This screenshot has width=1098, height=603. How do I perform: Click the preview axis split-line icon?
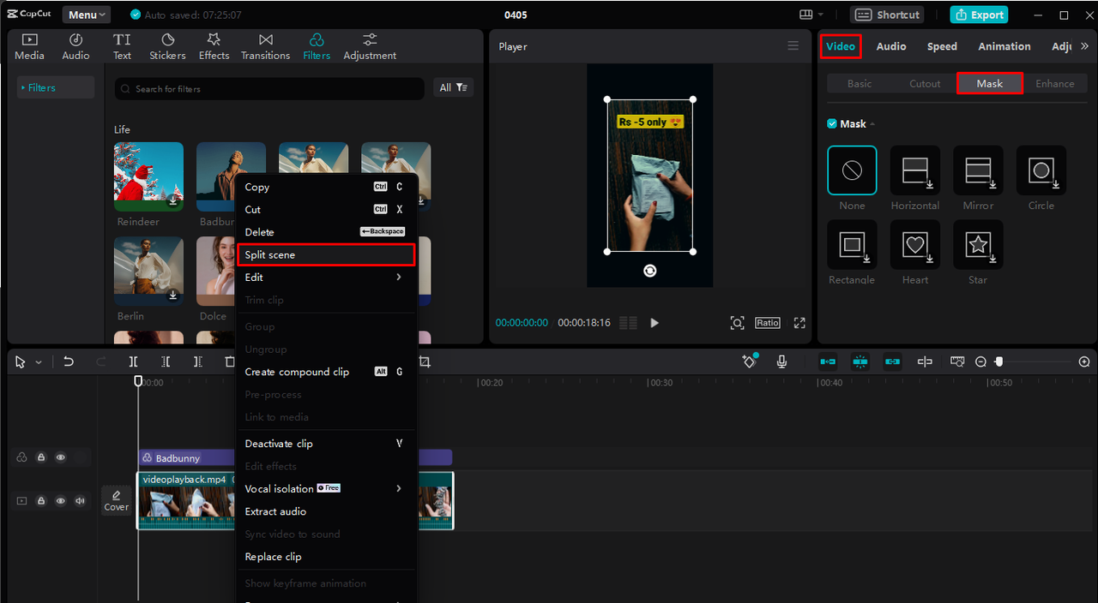point(925,361)
